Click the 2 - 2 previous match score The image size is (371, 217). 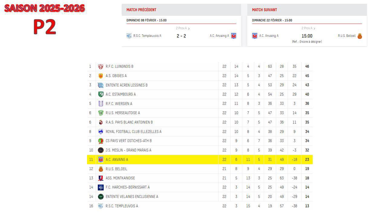point(181,36)
